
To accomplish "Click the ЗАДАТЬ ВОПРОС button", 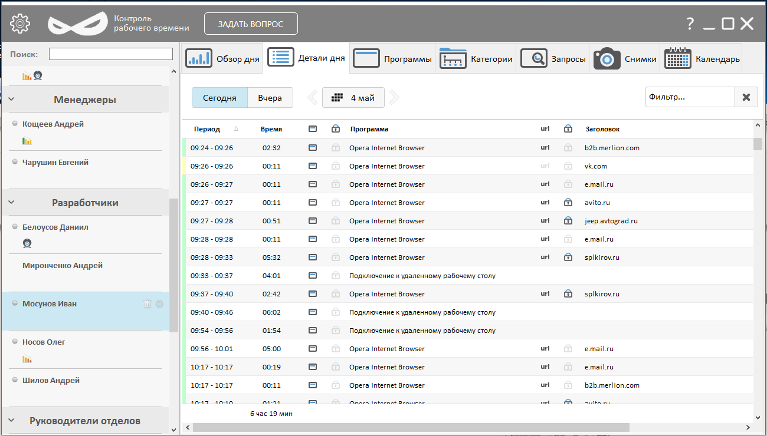I will coord(251,24).
